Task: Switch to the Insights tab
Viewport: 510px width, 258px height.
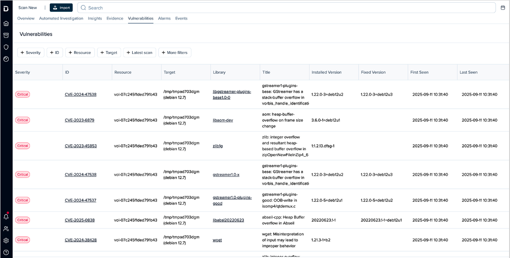Action: (x=95, y=19)
